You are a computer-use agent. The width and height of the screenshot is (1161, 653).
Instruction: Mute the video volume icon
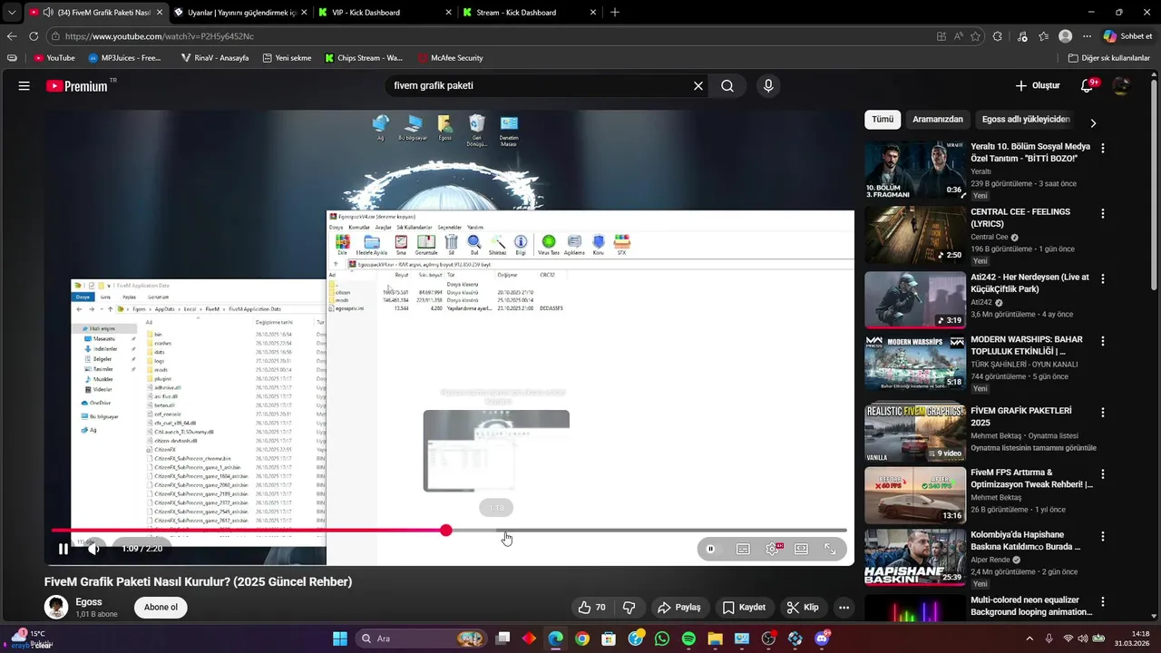tap(93, 549)
